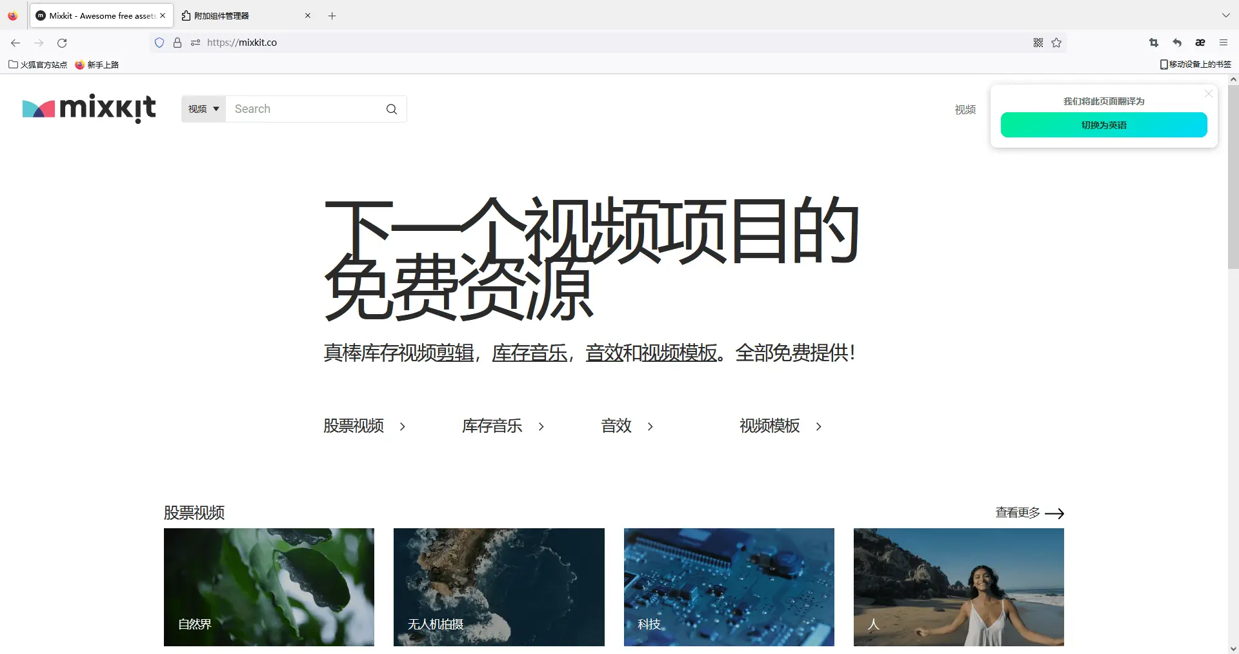The width and height of the screenshot is (1239, 654).
Task: Click the address bar URL
Action: click(242, 43)
